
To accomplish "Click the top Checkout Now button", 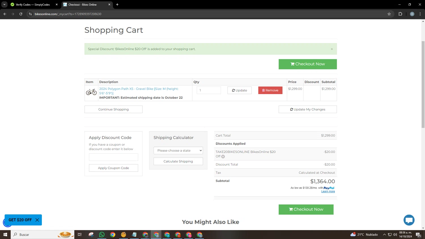I will pos(307,64).
